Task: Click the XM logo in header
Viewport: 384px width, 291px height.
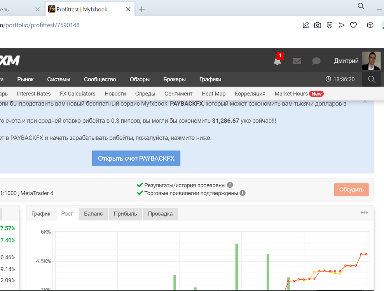Action: (x=10, y=60)
